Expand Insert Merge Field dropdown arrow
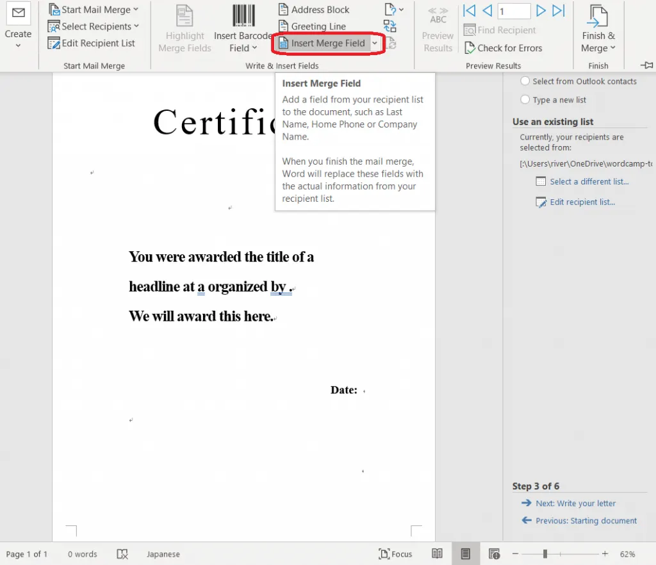The image size is (656, 565). click(375, 43)
